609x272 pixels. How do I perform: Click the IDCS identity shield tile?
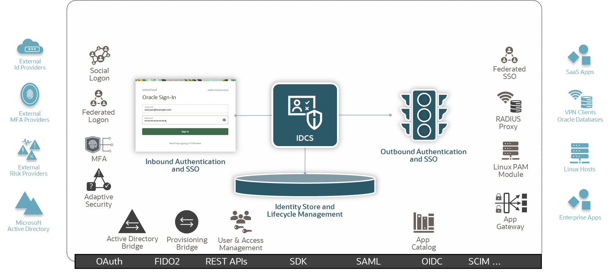[305, 115]
